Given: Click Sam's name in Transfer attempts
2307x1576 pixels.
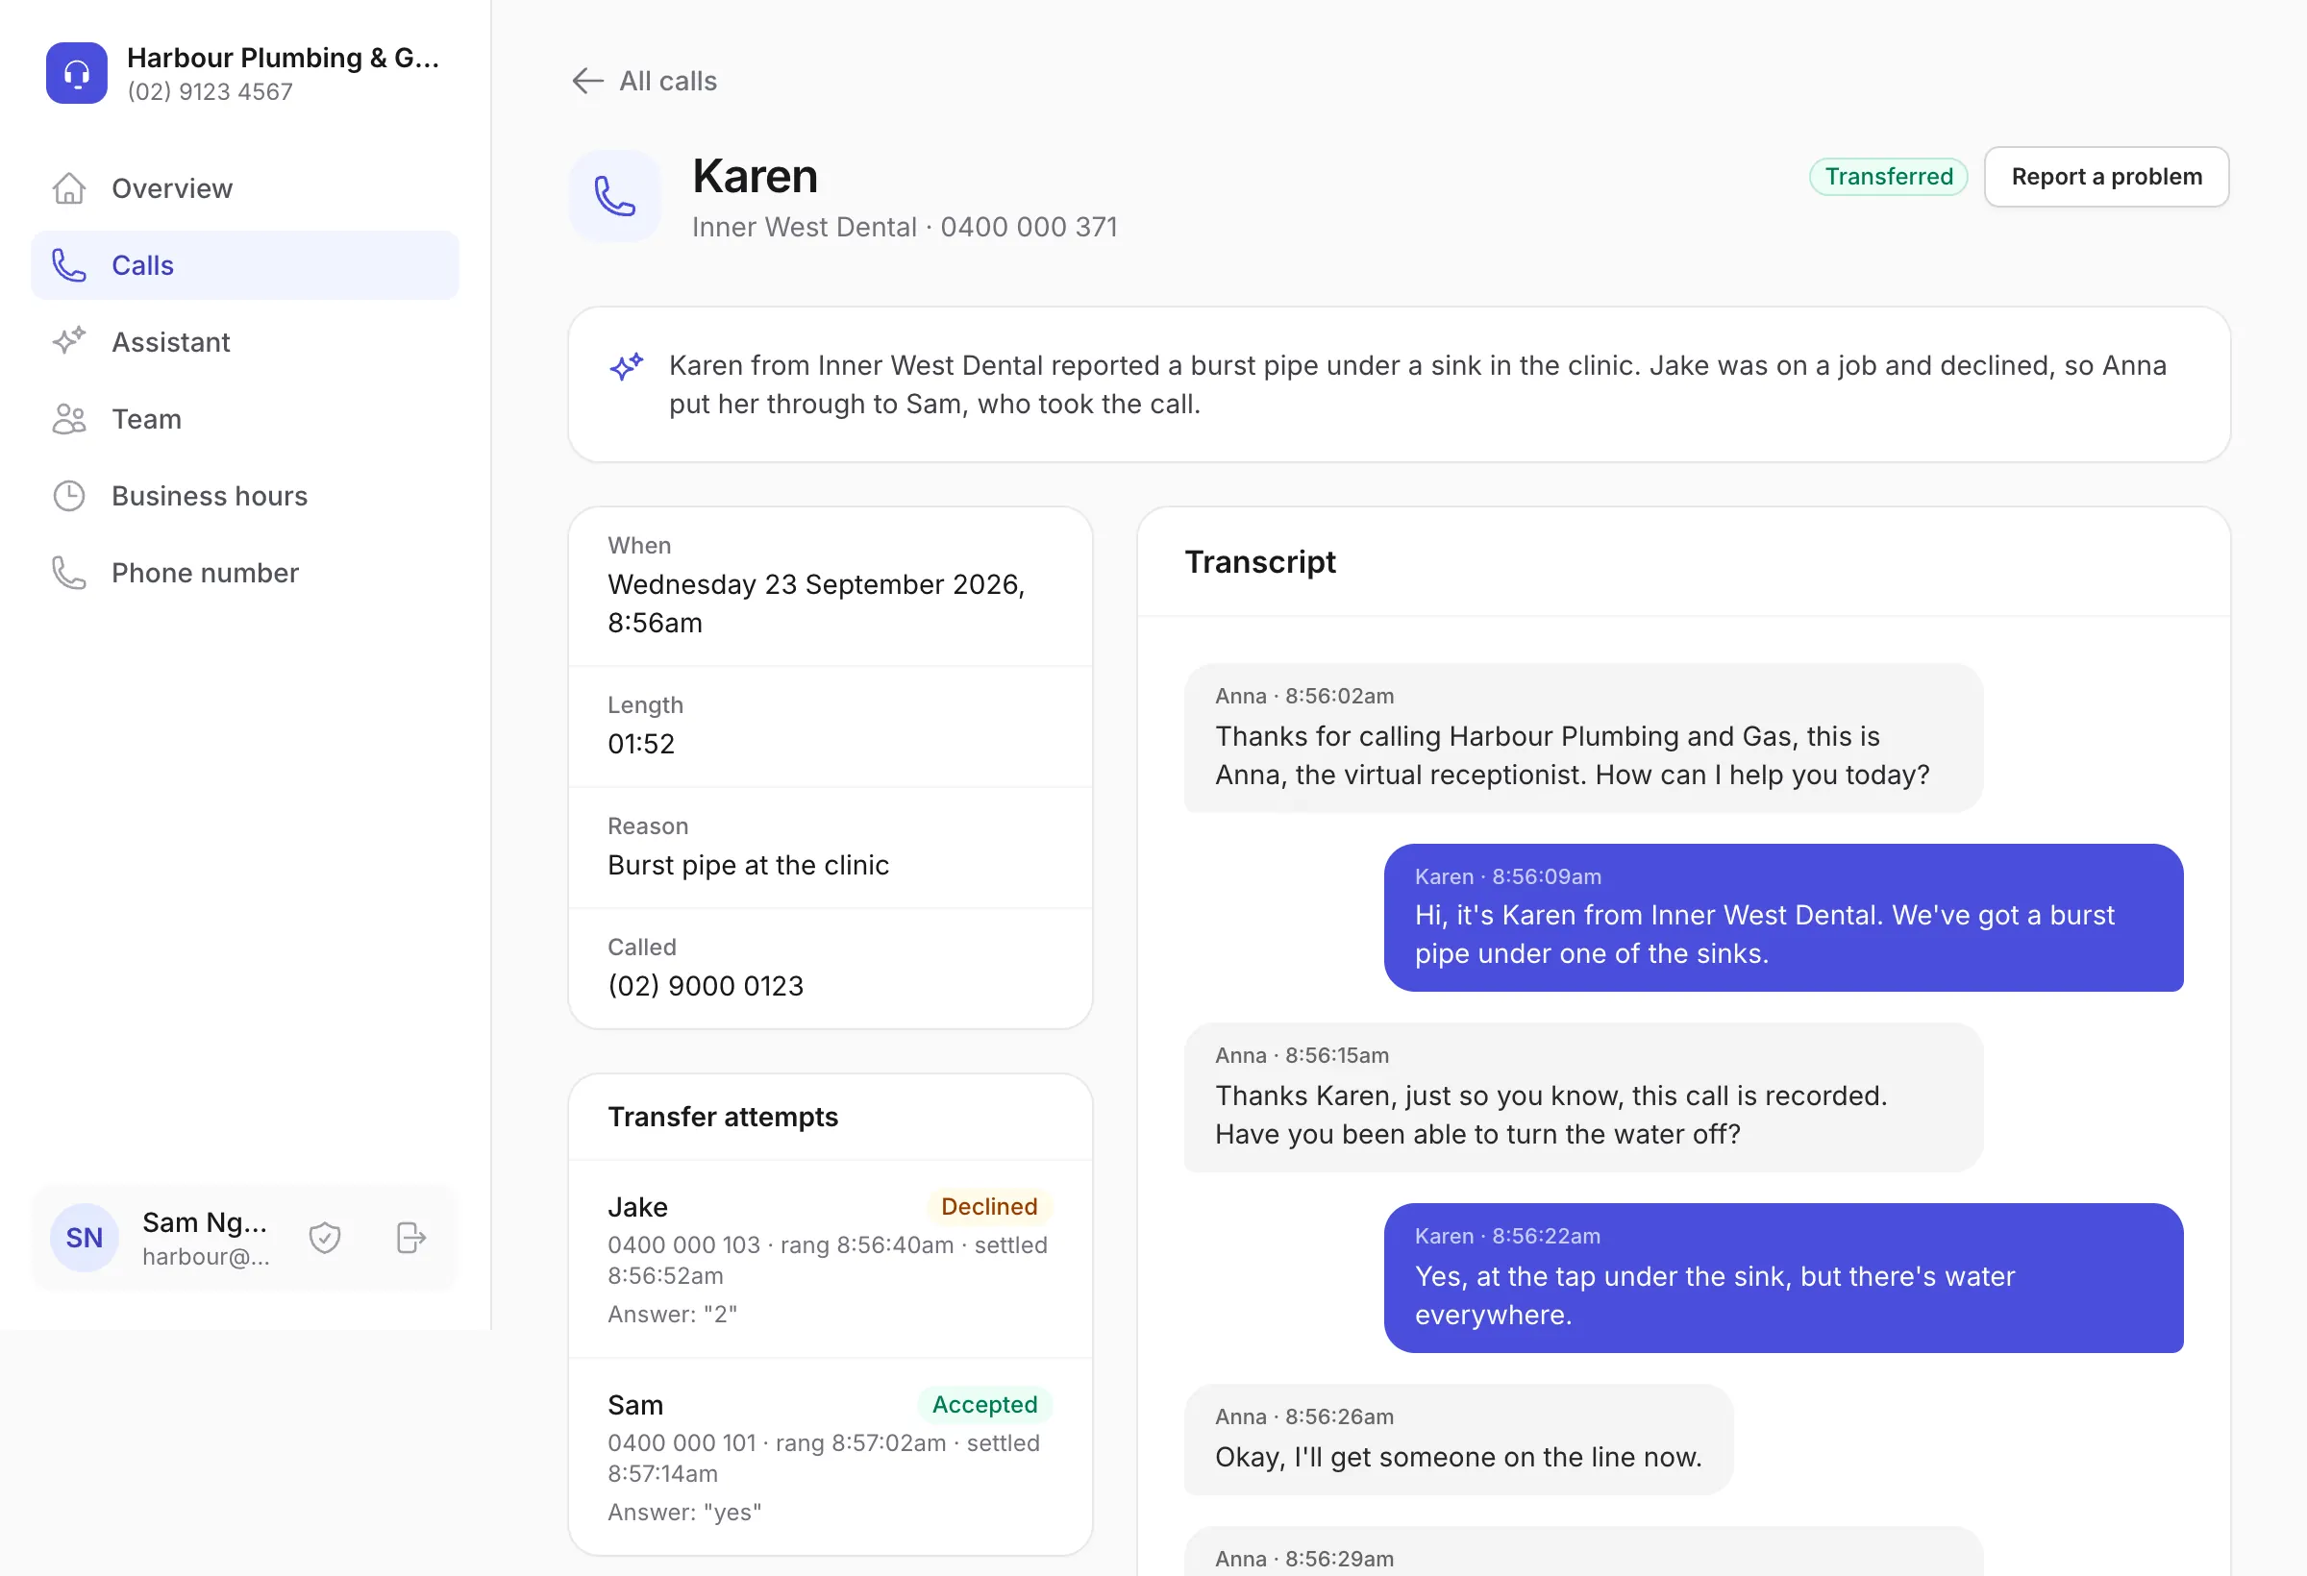Looking at the screenshot, I should 635,1404.
